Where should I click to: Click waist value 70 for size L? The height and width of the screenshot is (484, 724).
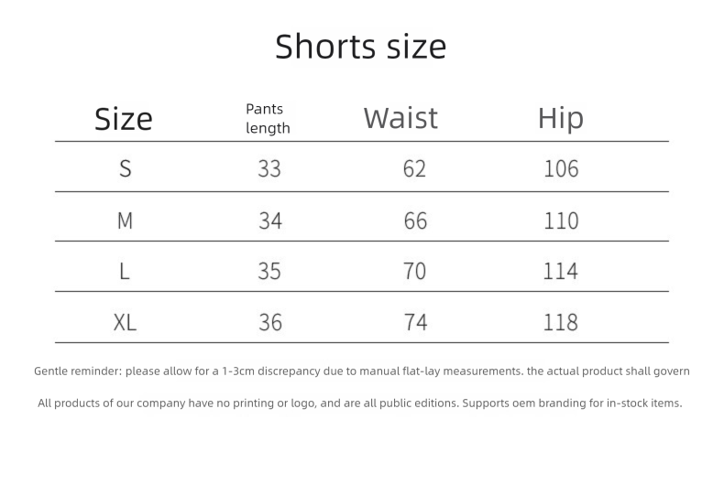point(415,271)
